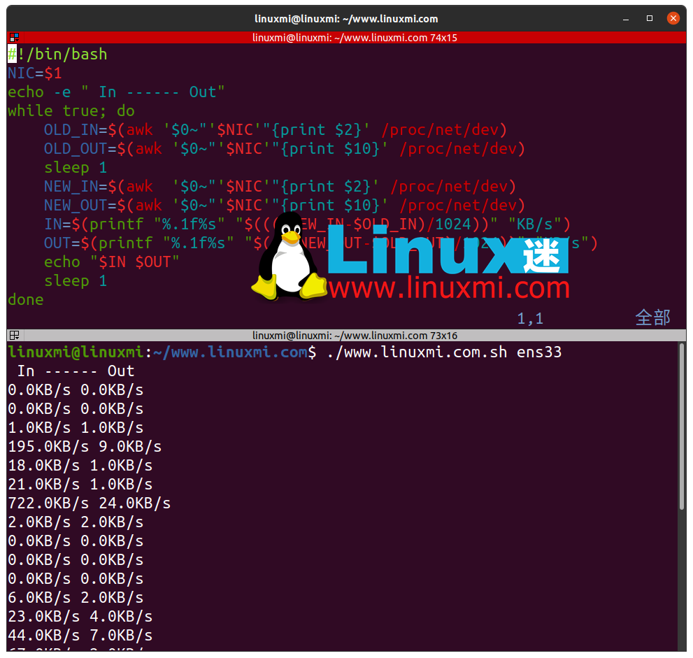Click the shell prompt 'linuxmi@linuxmi'

tap(76, 352)
